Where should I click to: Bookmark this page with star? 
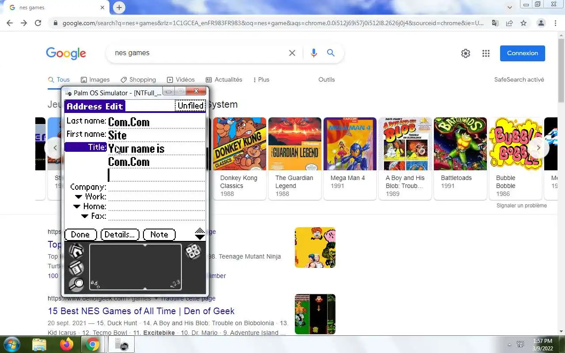point(524,23)
